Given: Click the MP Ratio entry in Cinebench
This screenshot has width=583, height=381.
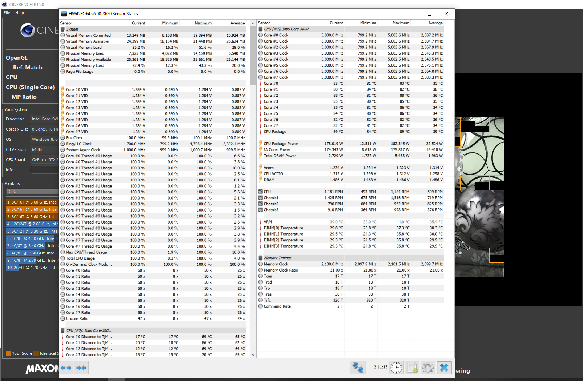Looking at the screenshot, I should coord(24,97).
